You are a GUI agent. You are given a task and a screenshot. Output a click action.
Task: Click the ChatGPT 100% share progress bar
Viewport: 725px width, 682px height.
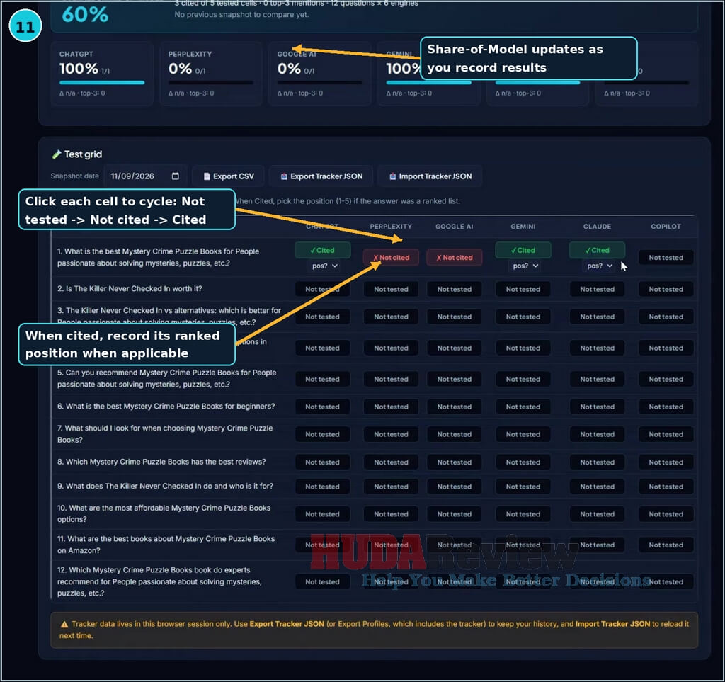pyautogui.click(x=102, y=83)
